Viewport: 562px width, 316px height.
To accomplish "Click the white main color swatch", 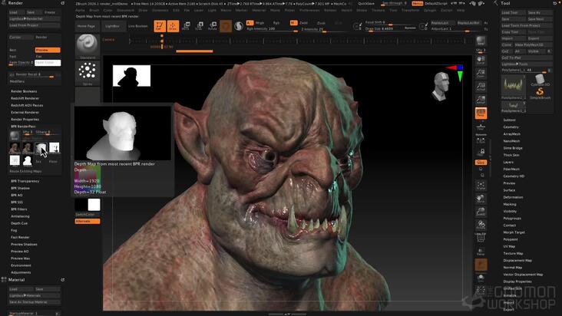I will click(94, 205).
